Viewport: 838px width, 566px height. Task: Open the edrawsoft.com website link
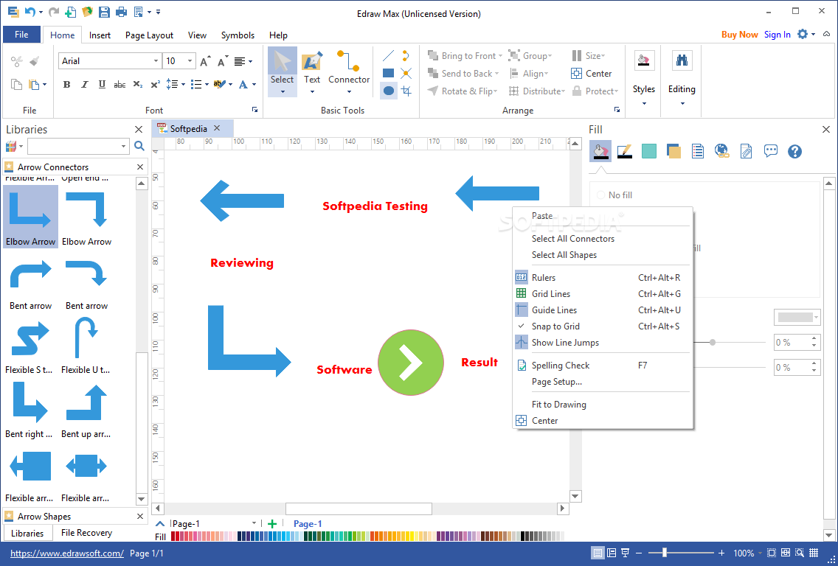pyautogui.click(x=67, y=553)
